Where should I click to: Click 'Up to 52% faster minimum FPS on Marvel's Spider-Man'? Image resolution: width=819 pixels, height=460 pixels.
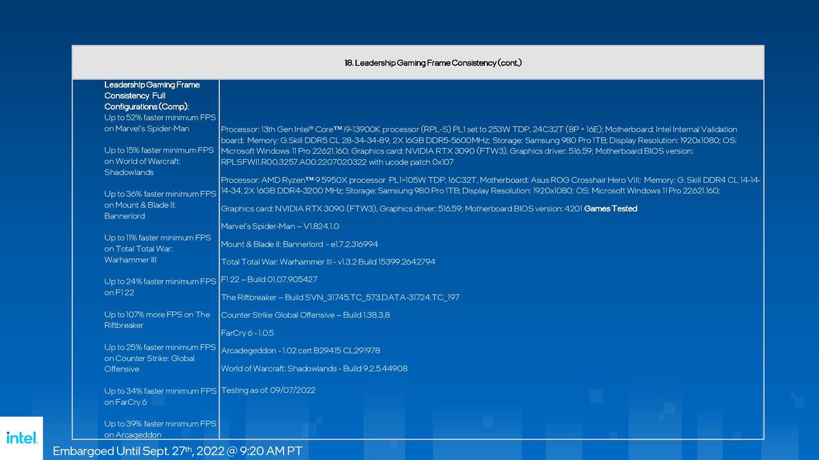(x=160, y=123)
